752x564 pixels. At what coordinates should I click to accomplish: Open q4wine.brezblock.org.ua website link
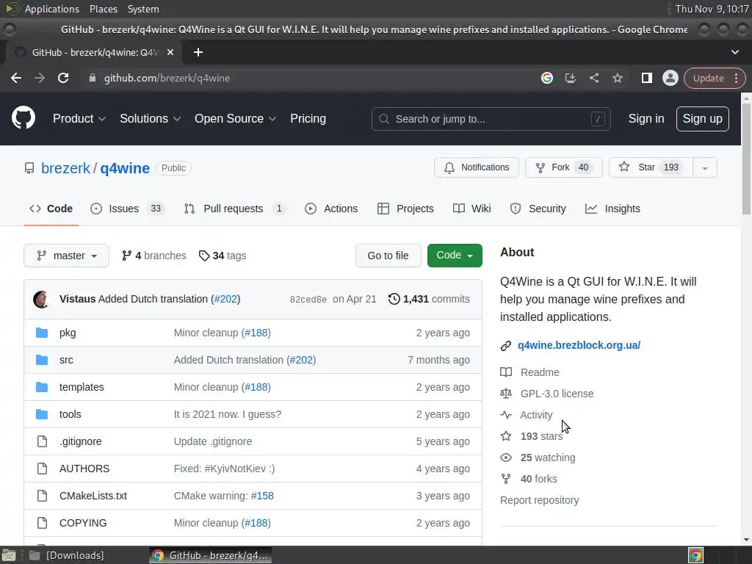579,345
